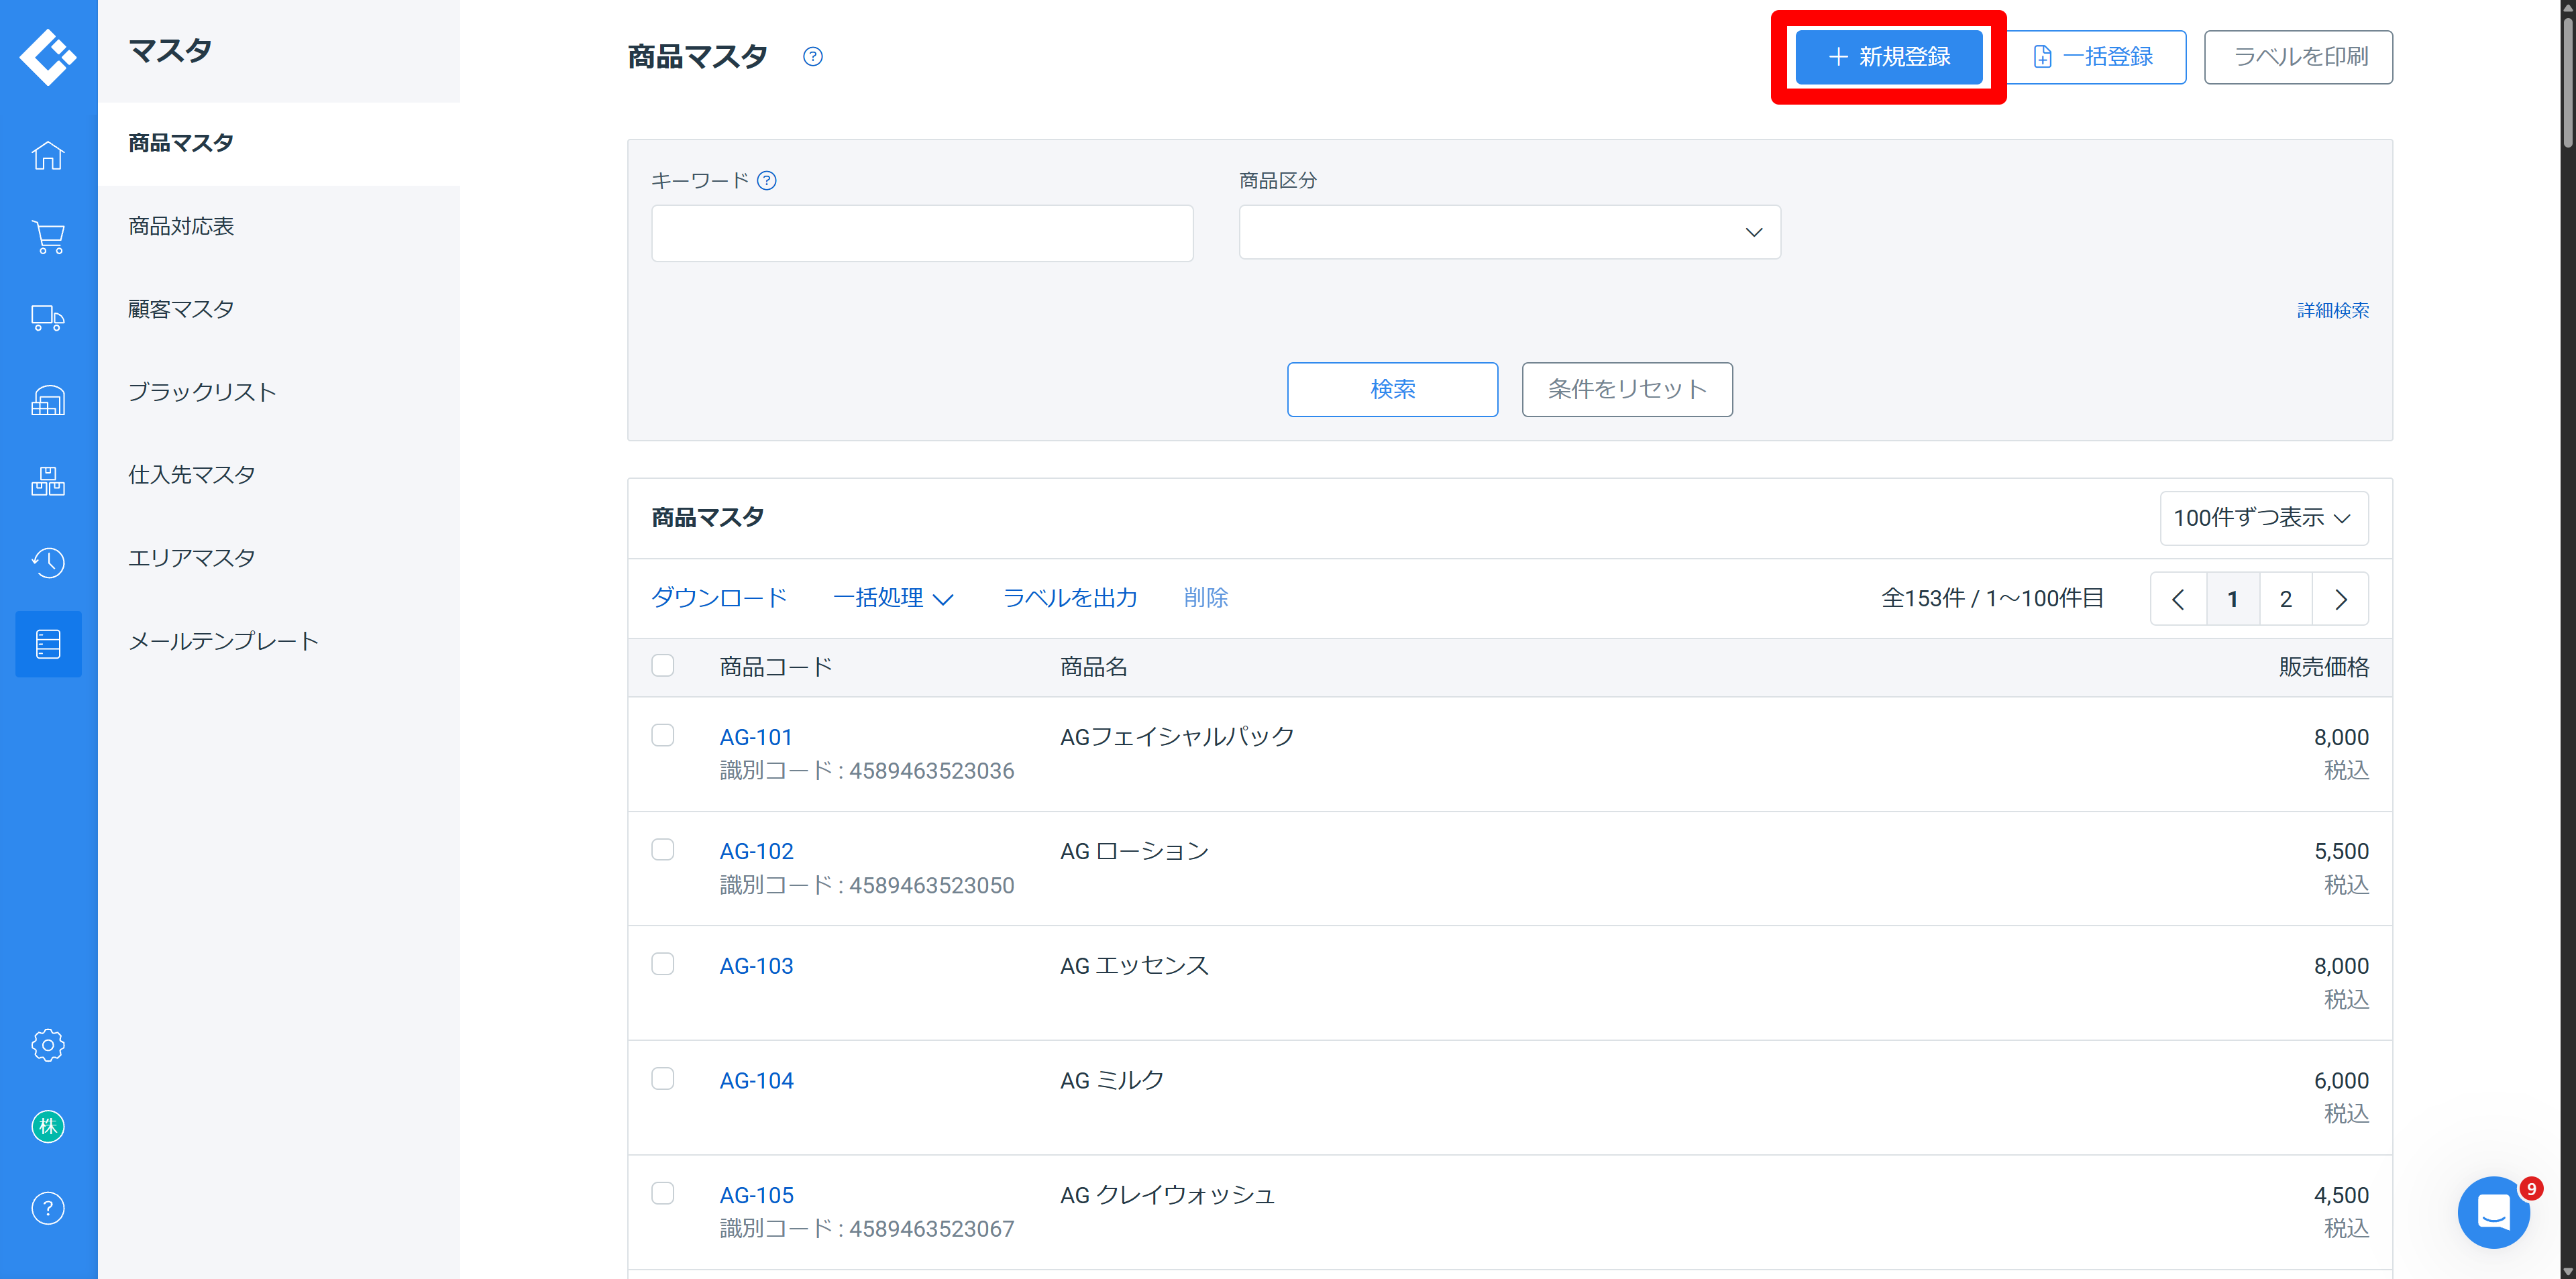2576x1279 pixels.
Task: Open the stacked boxes inventory icon
Action: point(48,481)
